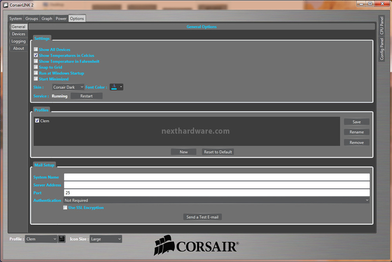Open the Power tab
The width and height of the screenshot is (392, 262).
tap(61, 18)
